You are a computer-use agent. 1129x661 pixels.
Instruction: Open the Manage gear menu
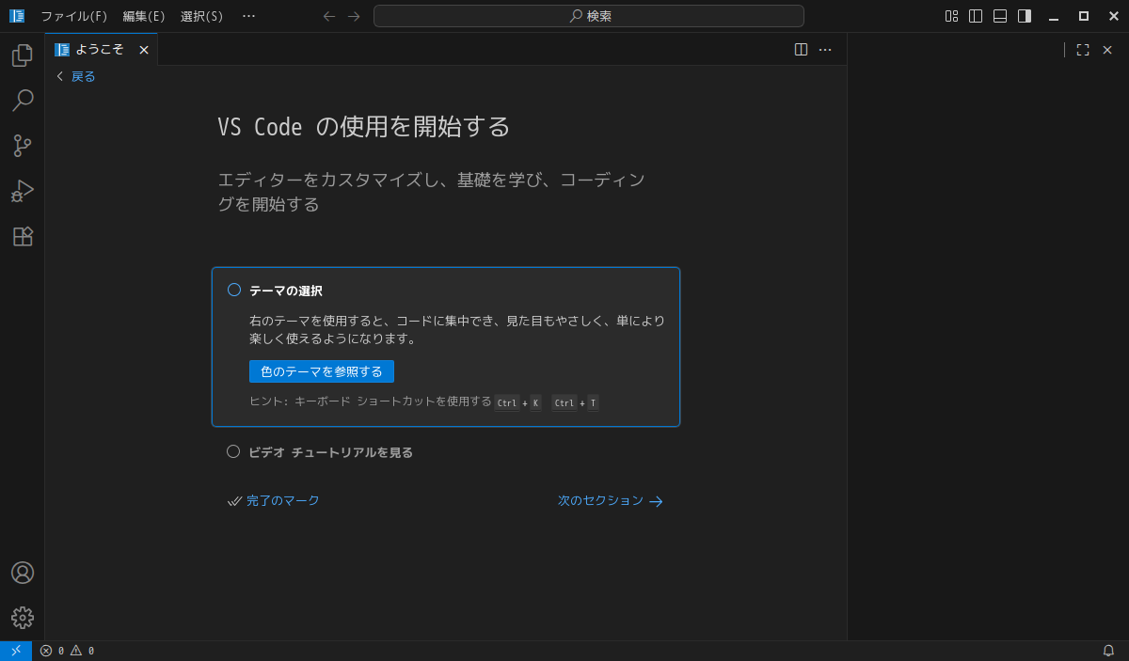click(x=22, y=618)
